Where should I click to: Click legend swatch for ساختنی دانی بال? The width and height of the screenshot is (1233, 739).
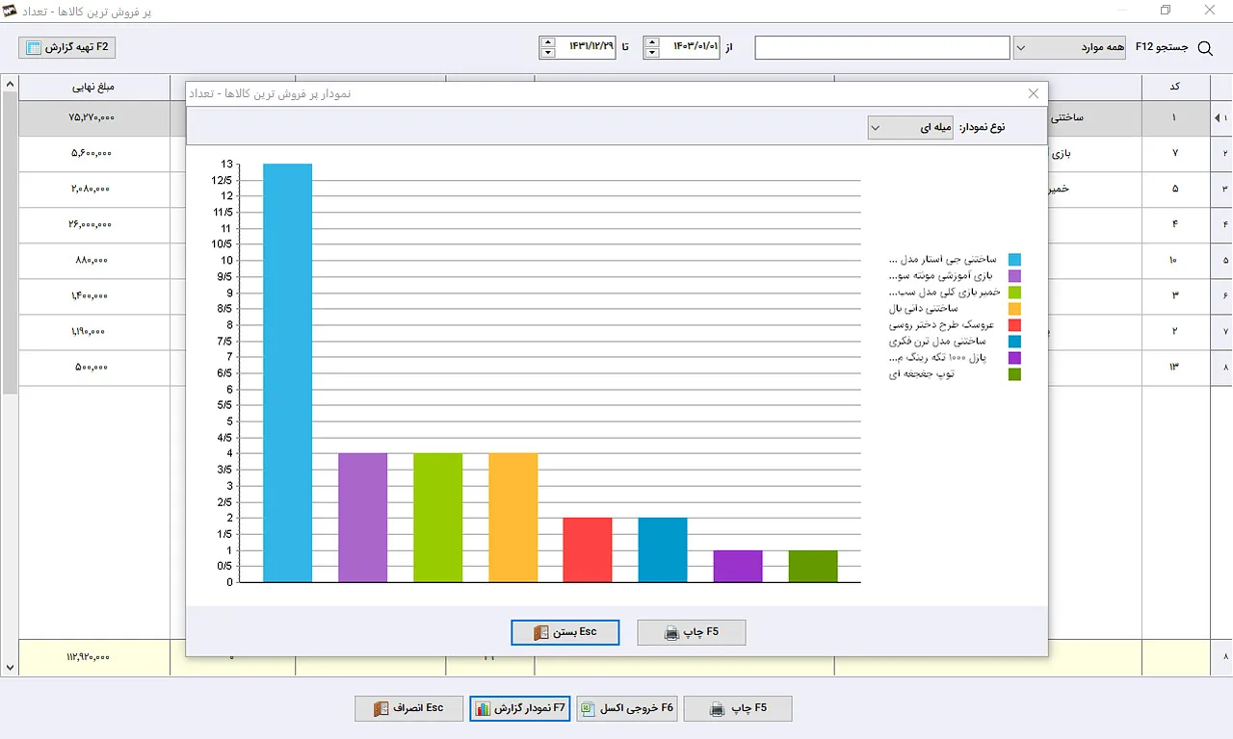click(1014, 309)
